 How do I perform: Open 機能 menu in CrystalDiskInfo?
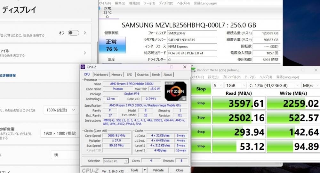point(135,3)
